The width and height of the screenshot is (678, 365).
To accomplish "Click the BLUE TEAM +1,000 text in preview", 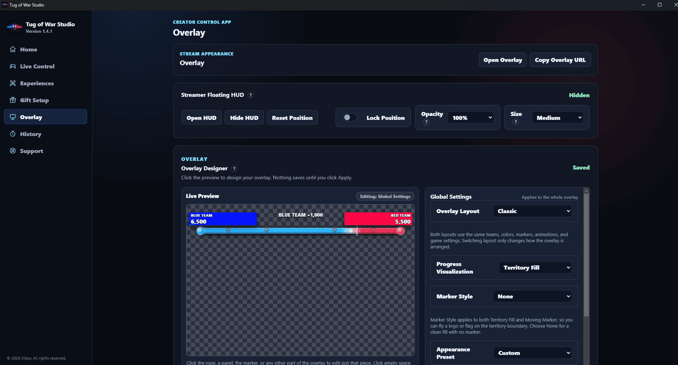I will (301, 215).
